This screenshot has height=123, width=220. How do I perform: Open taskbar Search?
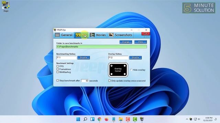pos(85,119)
